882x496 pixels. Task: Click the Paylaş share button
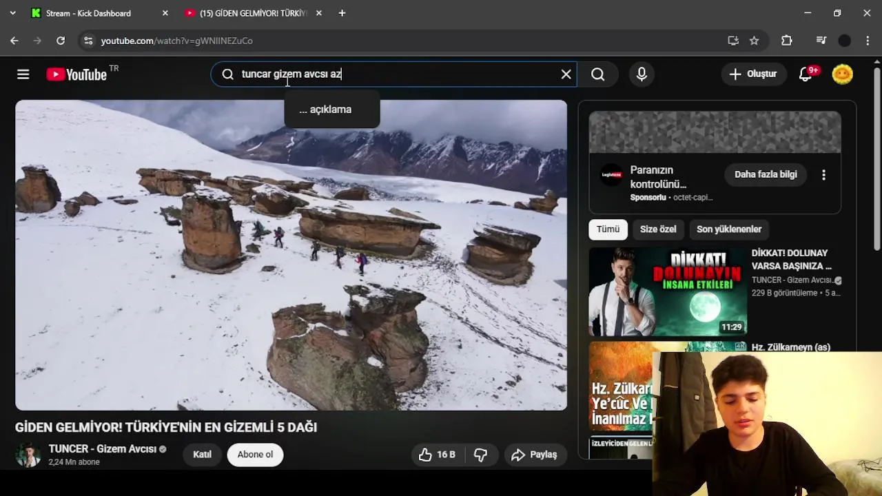pyautogui.click(x=535, y=455)
